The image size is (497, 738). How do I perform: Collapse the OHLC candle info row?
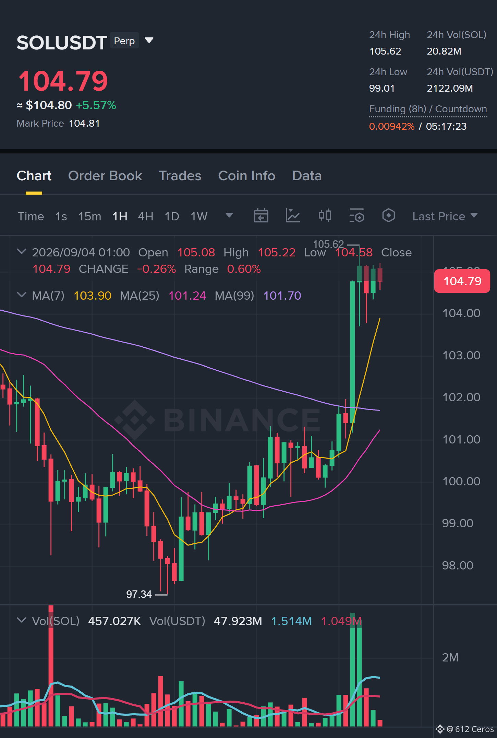click(x=21, y=252)
